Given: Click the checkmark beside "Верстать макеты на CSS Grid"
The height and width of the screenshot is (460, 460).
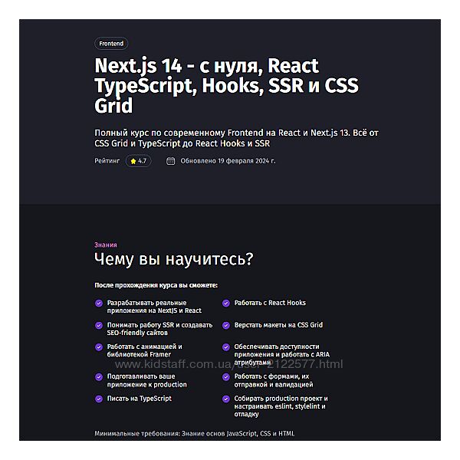Looking at the screenshot, I should coord(226,325).
